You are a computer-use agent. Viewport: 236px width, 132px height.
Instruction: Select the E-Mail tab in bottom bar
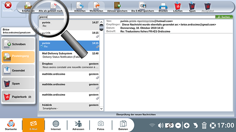[x=33, y=125]
